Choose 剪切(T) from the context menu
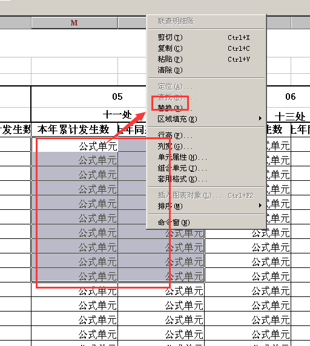Viewport: 310px width, 346px height. pos(206,38)
